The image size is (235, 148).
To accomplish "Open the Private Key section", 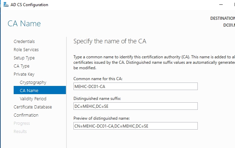I will pos(24,74).
